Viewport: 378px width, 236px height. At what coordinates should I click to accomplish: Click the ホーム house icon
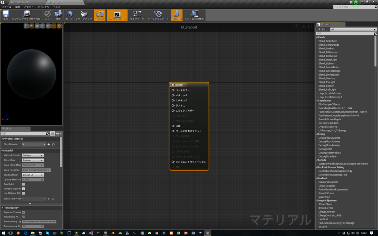[69, 15]
